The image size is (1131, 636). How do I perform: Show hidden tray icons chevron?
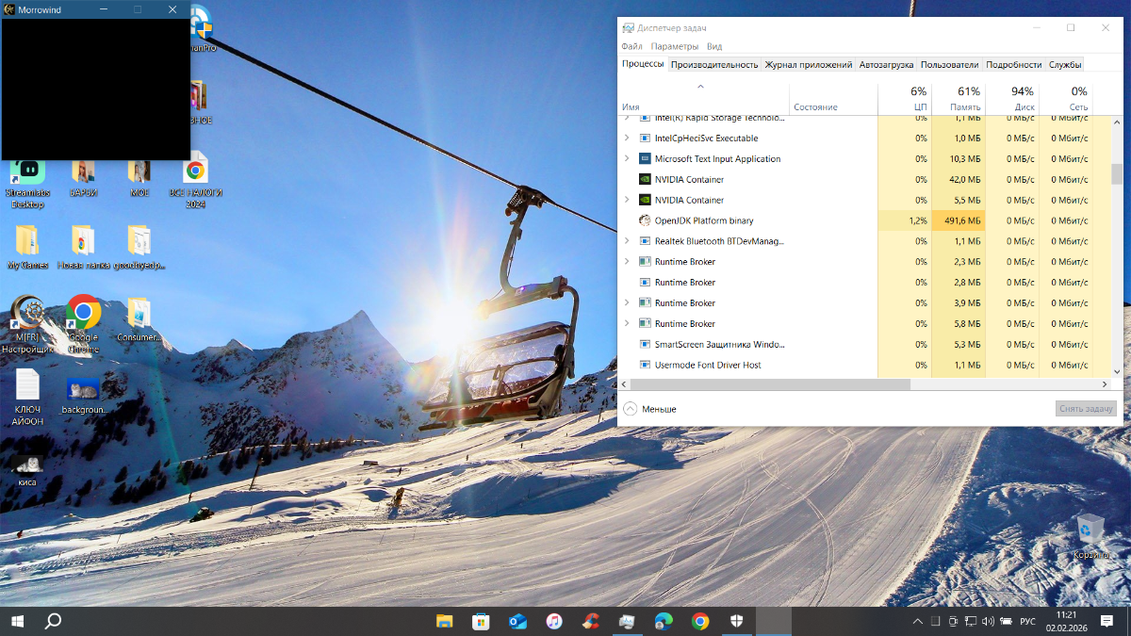(918, 622)
